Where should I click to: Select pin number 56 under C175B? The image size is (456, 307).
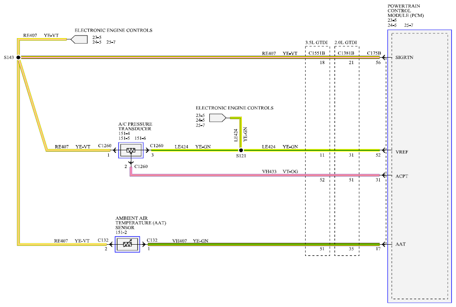point(378,62)
